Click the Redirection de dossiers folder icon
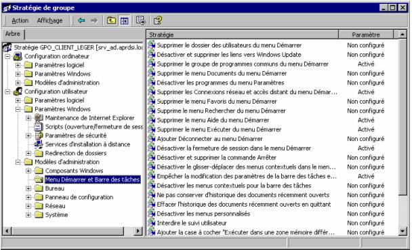Image resolution: width=412 pixels, height=250 pixels. point(39,153)
